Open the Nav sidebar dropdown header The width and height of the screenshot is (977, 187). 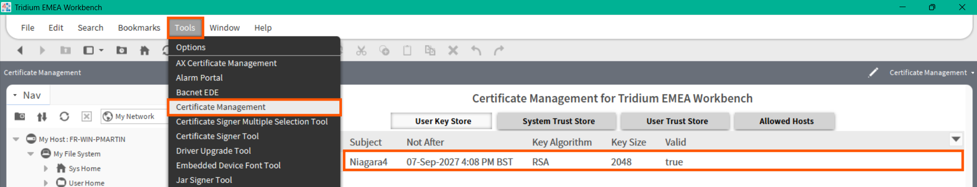point(28,95)
